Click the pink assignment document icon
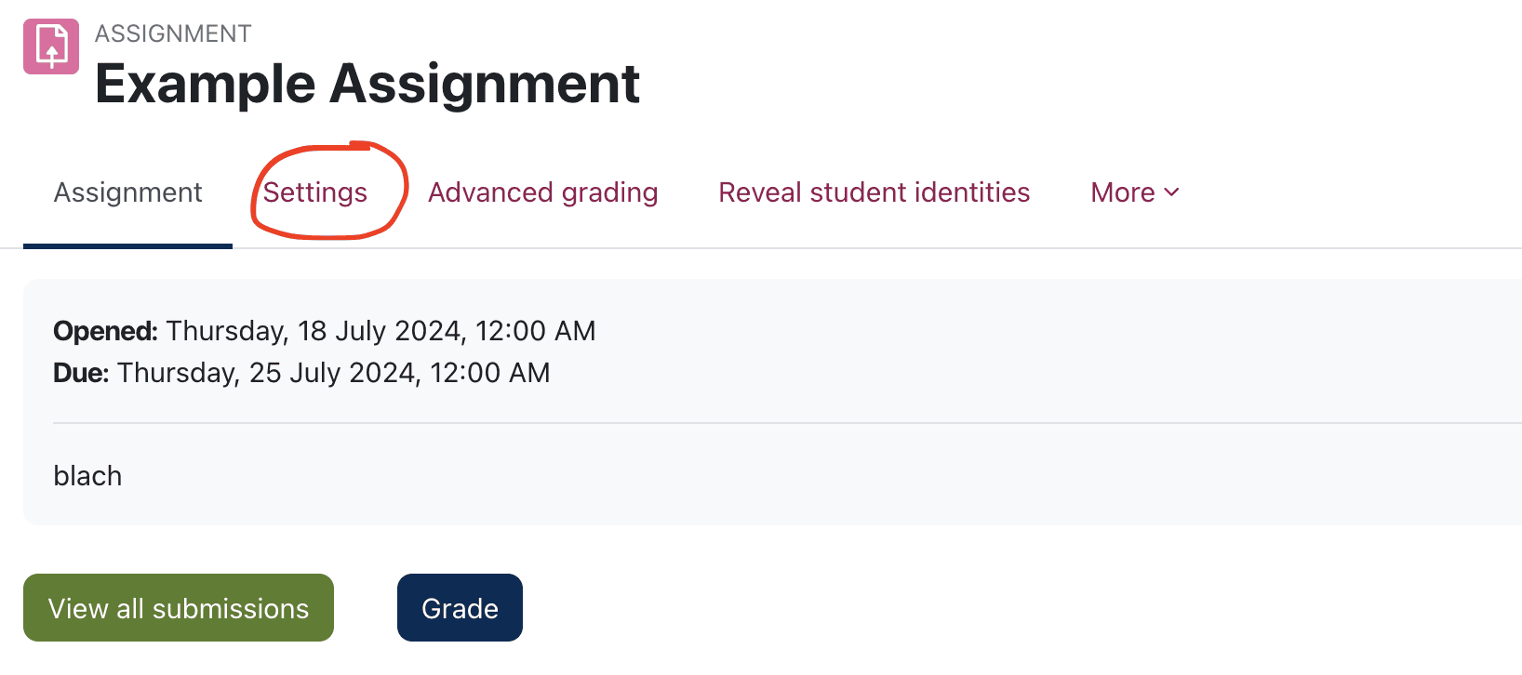1522x675 pixels. pyautogui.click(x=51, y=46)
